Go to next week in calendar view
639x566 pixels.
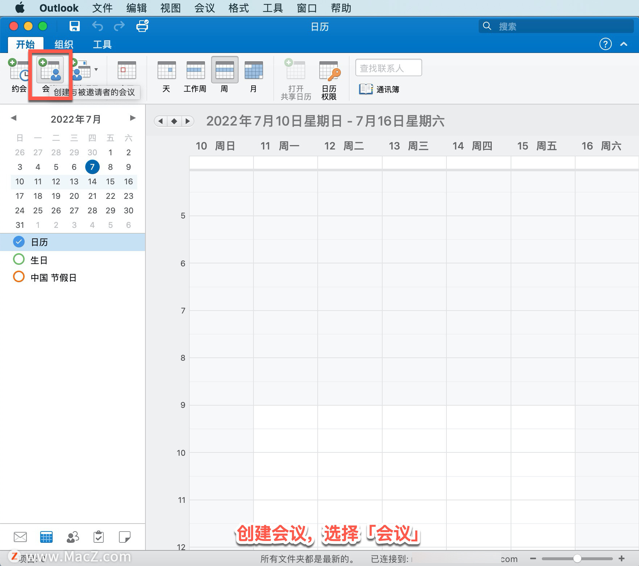point(187,121)
